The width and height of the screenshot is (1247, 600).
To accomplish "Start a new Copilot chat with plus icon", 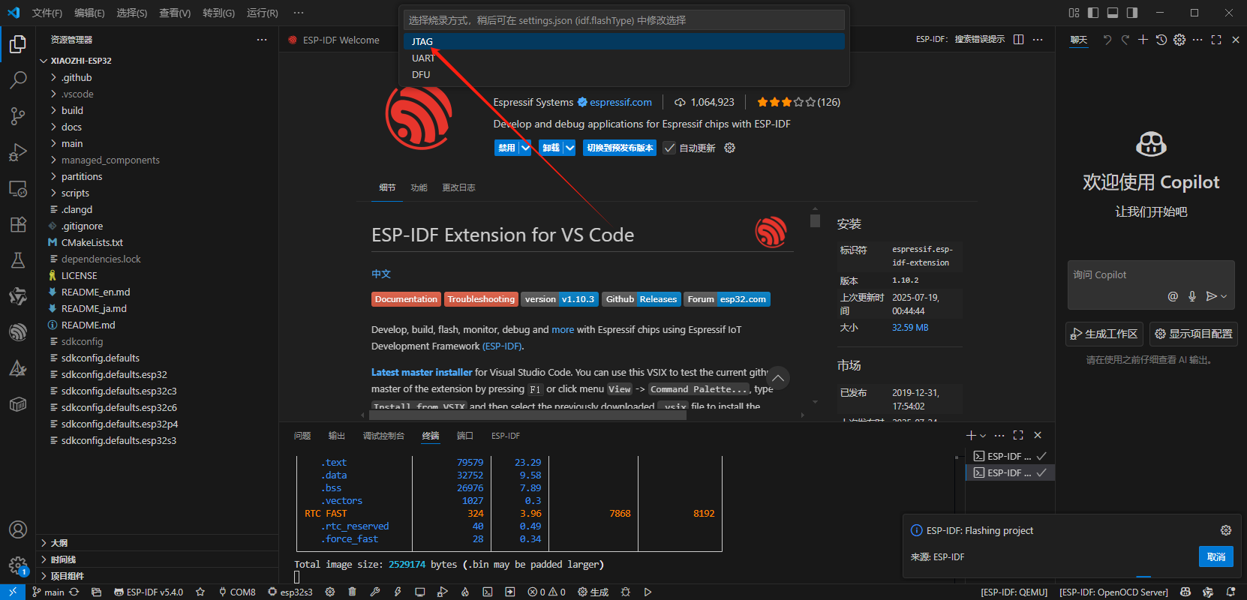I will point(1143,40).
